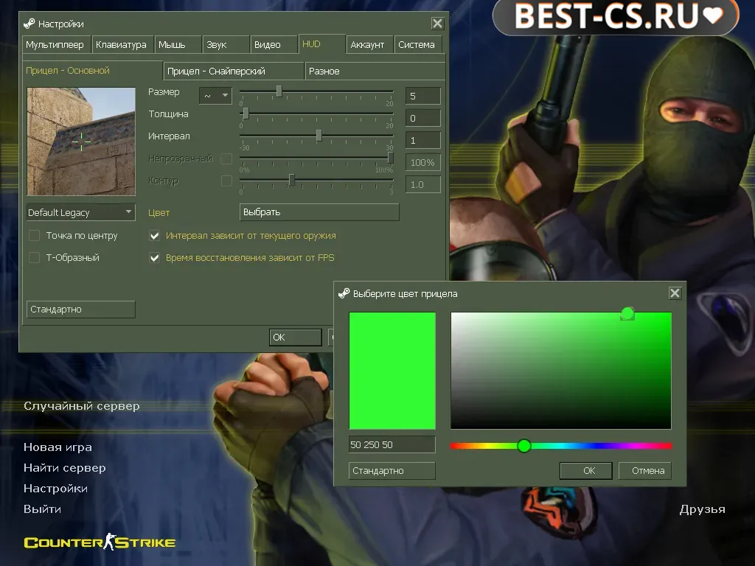Switch to the Мультиплеер tab
755x566 pixels.
(x=56, y=45)
